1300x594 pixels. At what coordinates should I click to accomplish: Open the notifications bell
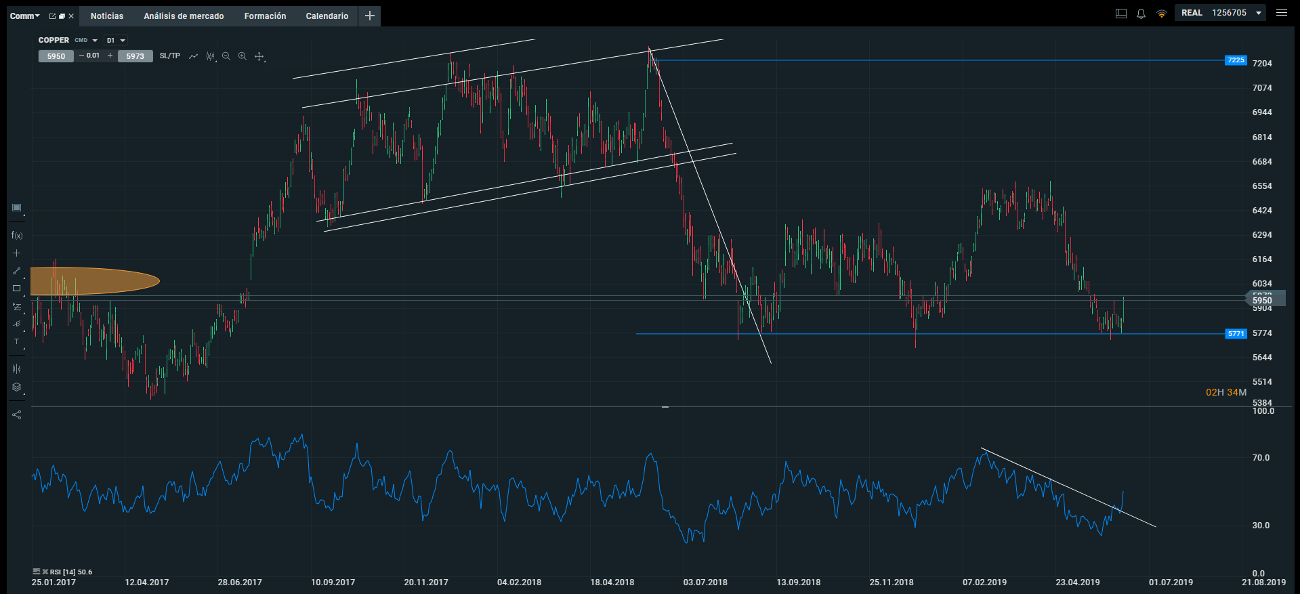click(x=1141, y=14)
